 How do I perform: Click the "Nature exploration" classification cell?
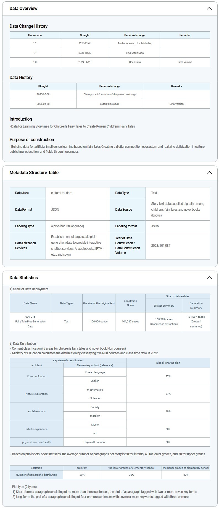(36, 394)
